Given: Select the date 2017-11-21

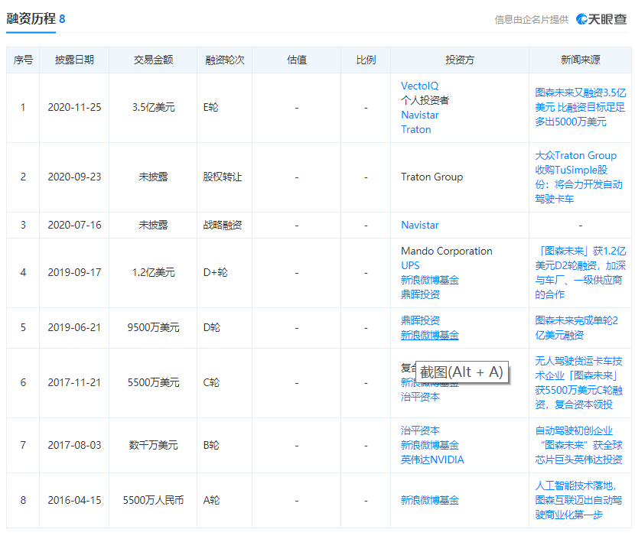Looking at the screenshot, I should (x=74, y=382).
